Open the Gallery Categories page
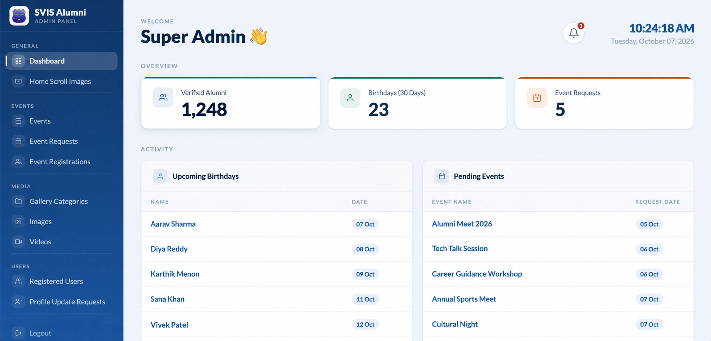The height and width of the screenshot is (341, 711). coord(62,201)
